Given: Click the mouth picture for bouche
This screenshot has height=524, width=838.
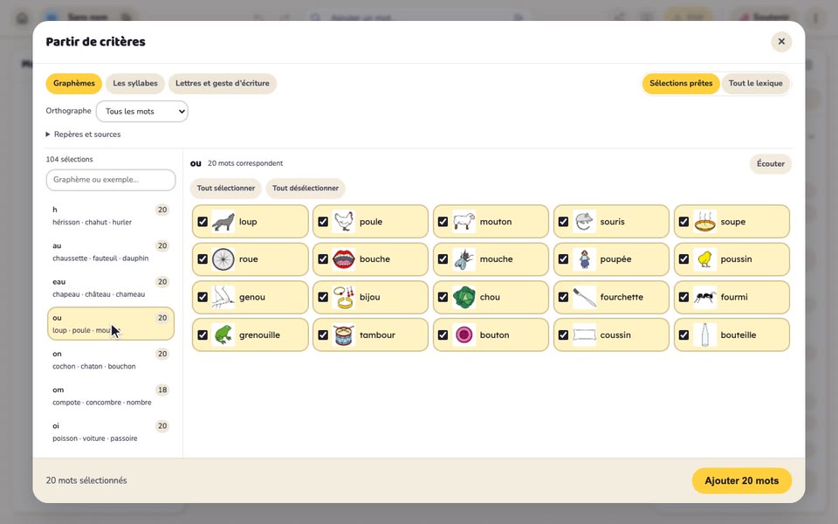Looking at the screenshot, I should 344,259.
